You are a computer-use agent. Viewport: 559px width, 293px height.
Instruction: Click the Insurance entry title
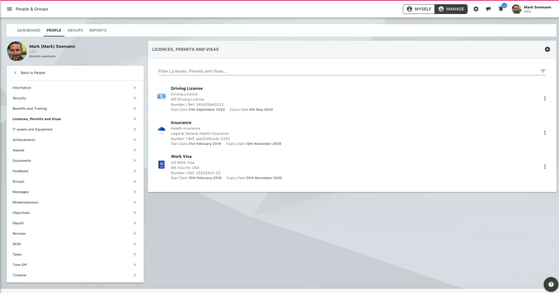(x=181, y=123)
